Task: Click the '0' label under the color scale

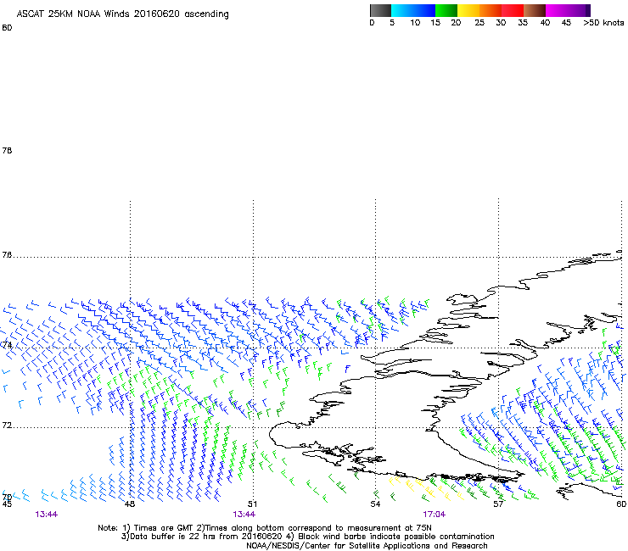Action: (x=372, y=23)
